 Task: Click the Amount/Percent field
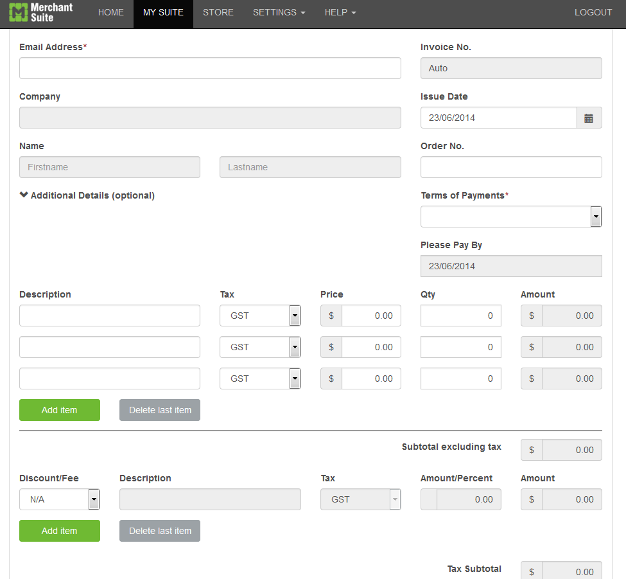tap(469, 499)
